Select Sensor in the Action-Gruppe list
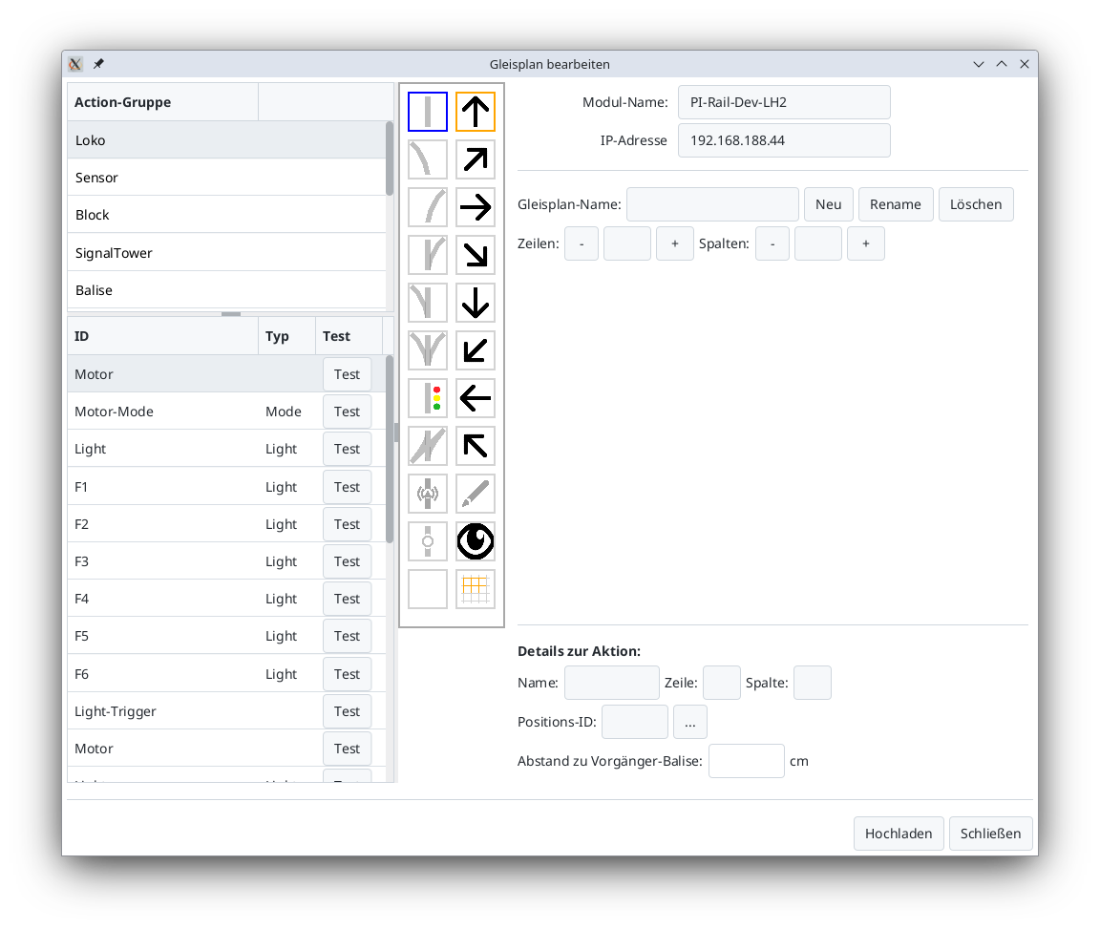 (227, 178)
